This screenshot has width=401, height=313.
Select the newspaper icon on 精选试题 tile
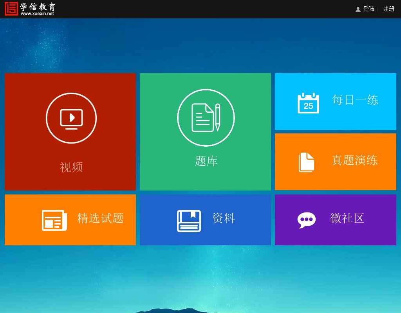(54, 219)
